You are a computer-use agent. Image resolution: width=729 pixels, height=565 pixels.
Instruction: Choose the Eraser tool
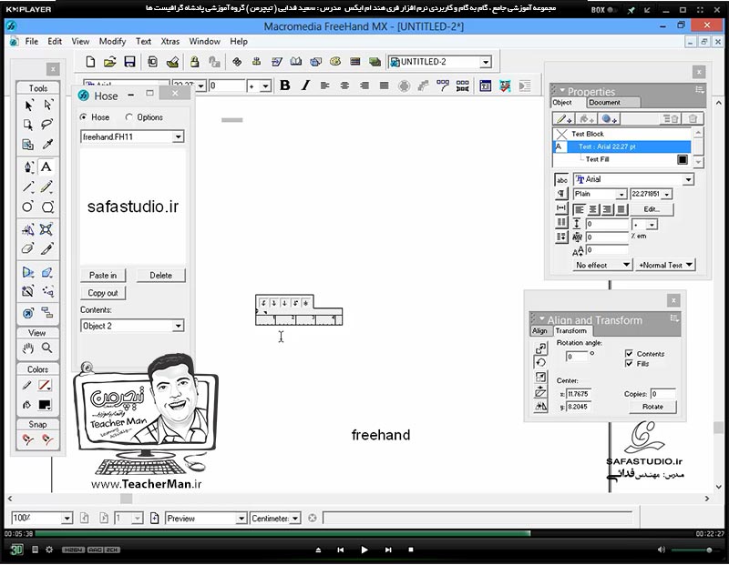click(x=28, y=249)
